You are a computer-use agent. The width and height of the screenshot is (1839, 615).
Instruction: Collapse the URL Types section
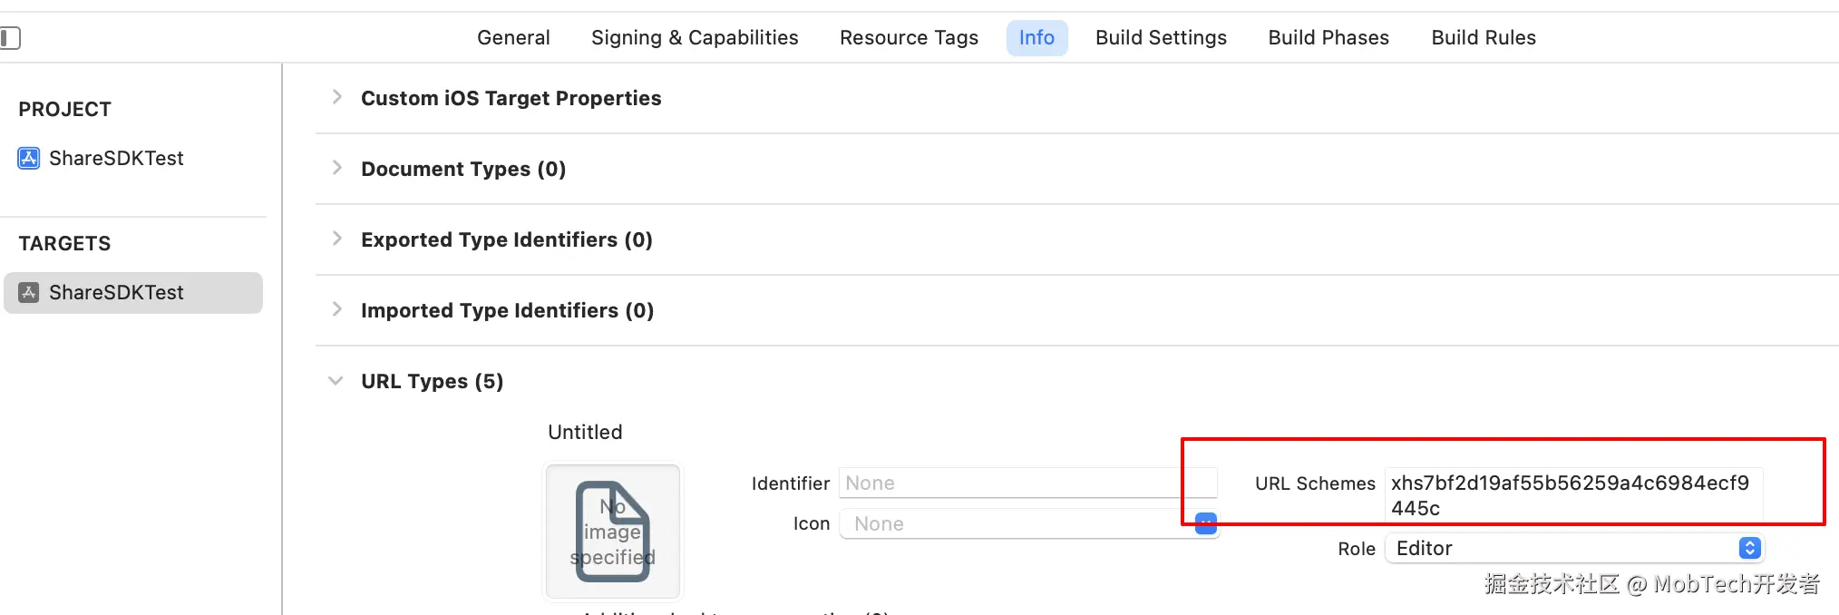pyautogui.click(x=336, y=381)
